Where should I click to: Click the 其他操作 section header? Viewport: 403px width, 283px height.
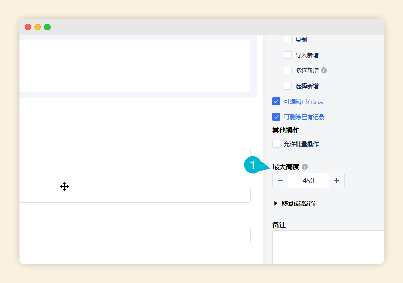(286, 130)
